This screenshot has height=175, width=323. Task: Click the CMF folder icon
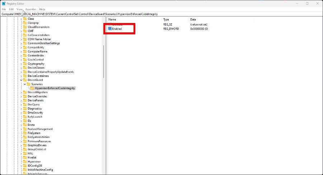coord(25,31)
